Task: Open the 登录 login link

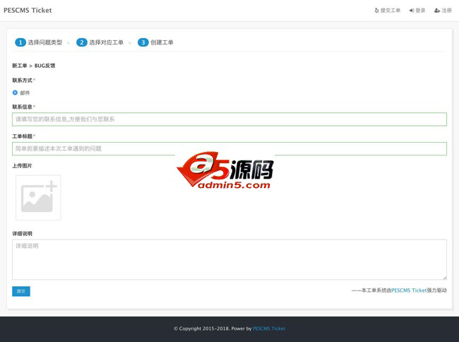Action: click(417, 11)
